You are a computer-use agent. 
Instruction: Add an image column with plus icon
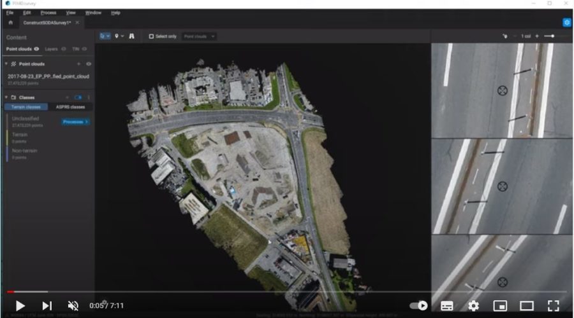(x=537, y=36)
